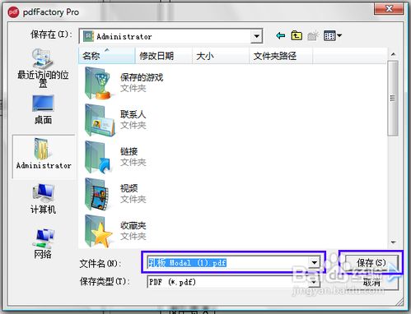Click the 联系人 folder name text
Screen dimensions: 411x314
click(x=133, y=114)
